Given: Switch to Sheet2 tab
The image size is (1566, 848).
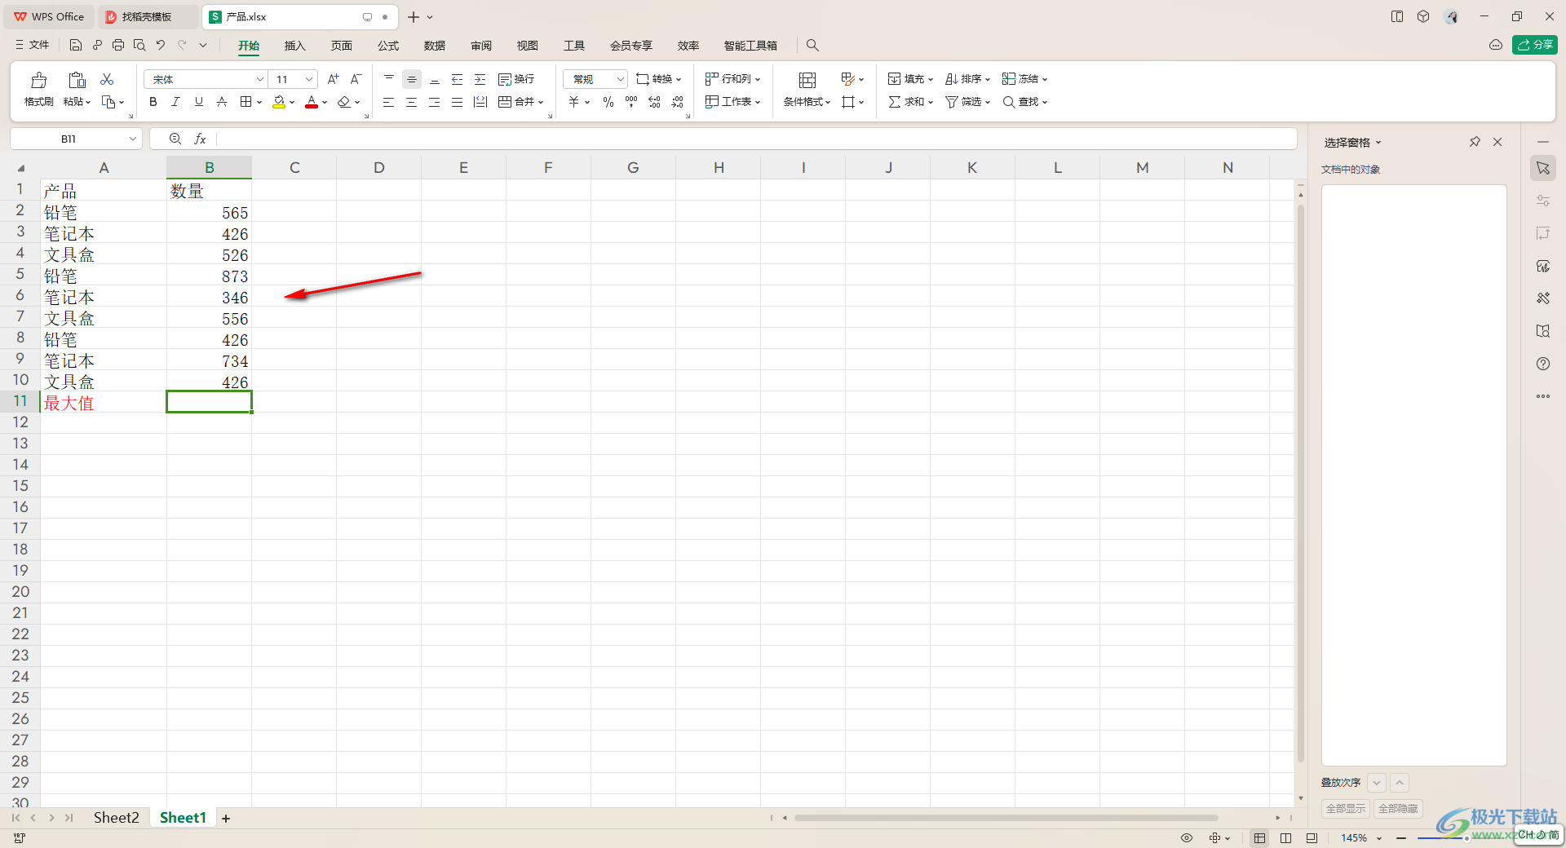Looking at the screenshot, I should tap(116, 817).
